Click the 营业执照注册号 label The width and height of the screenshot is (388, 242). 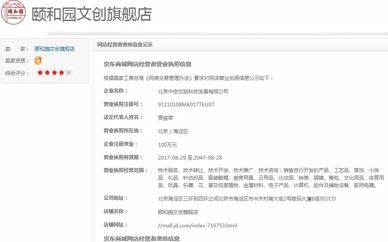(x=123, y=104)
